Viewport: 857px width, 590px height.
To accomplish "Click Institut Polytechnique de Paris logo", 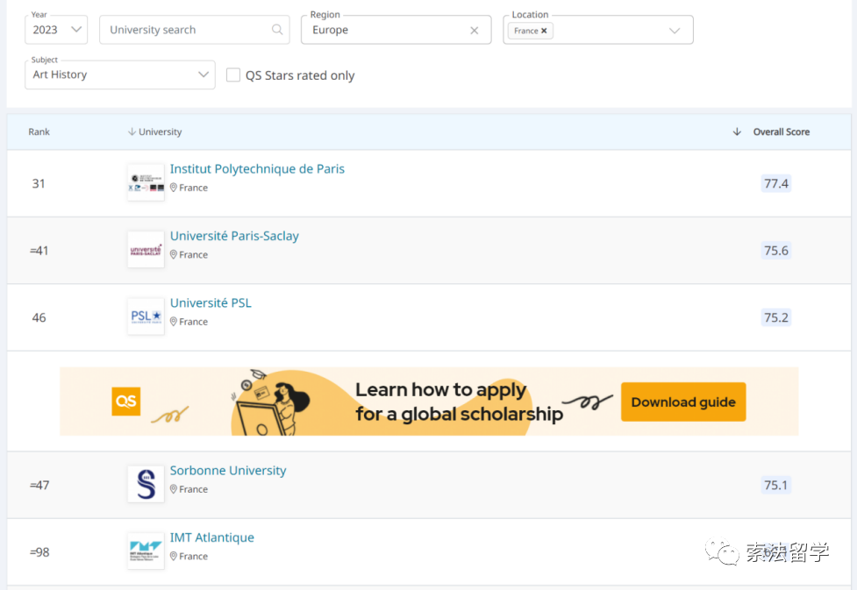I will pyautogui.click(x=146, y=183).
